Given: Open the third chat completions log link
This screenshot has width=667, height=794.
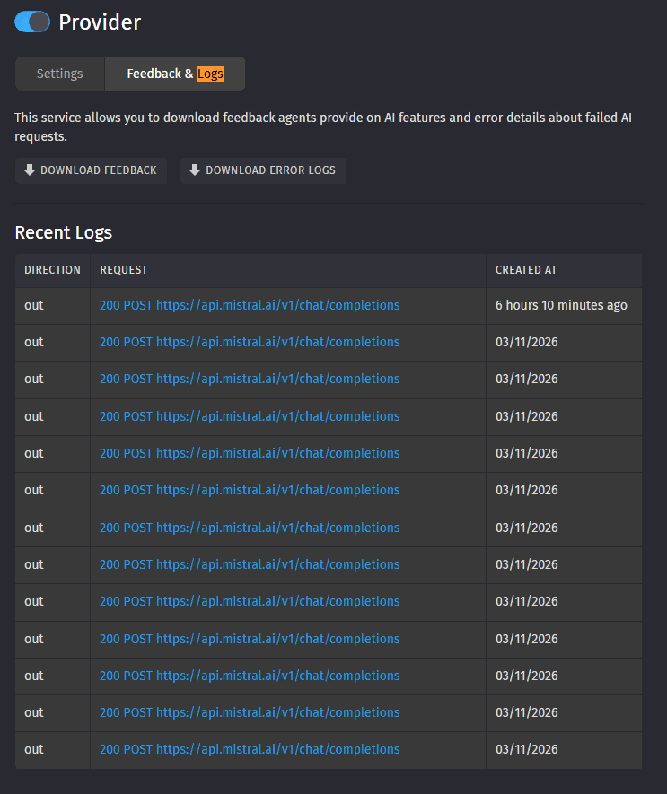Looking at the screenshot, I should point(250,379).
